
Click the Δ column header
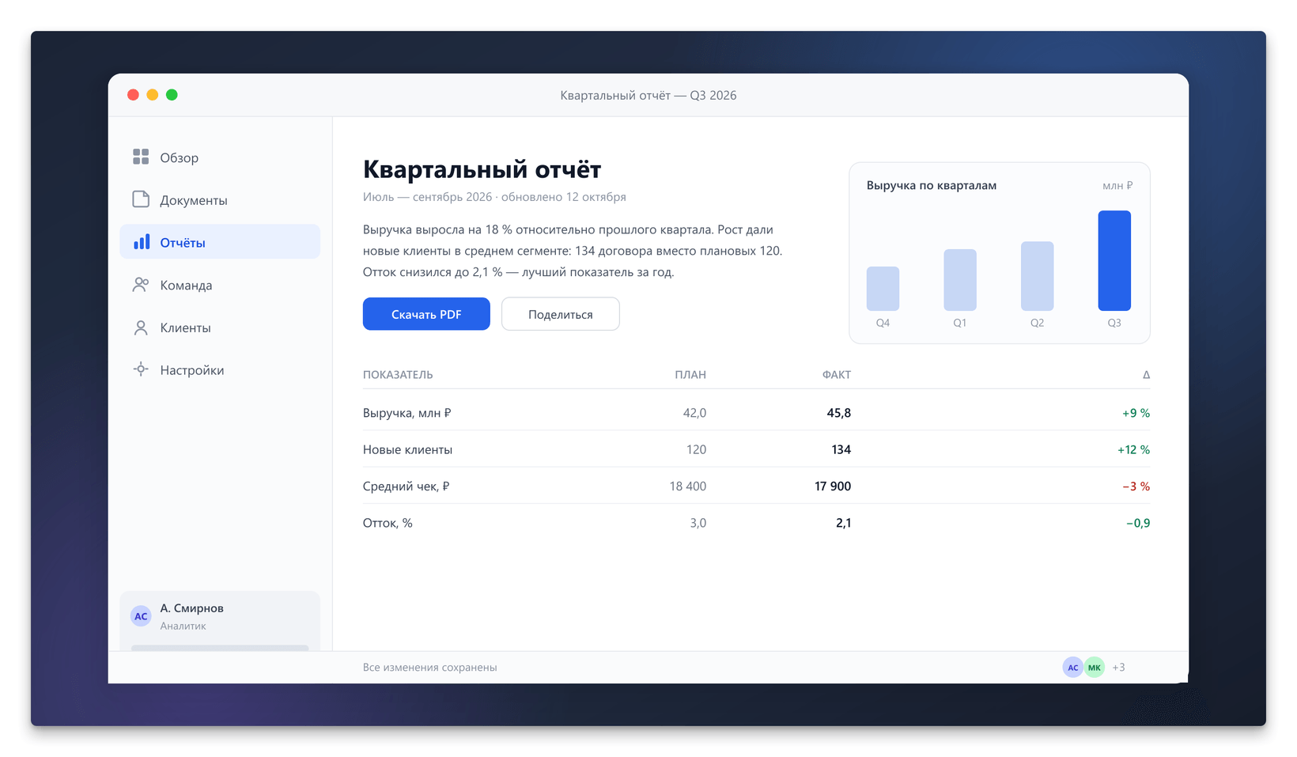point(1146,375)
